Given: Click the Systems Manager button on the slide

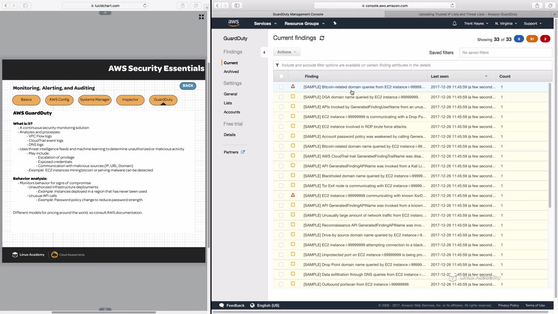Looking at the screenshot, I should click(x=95, y=100).
